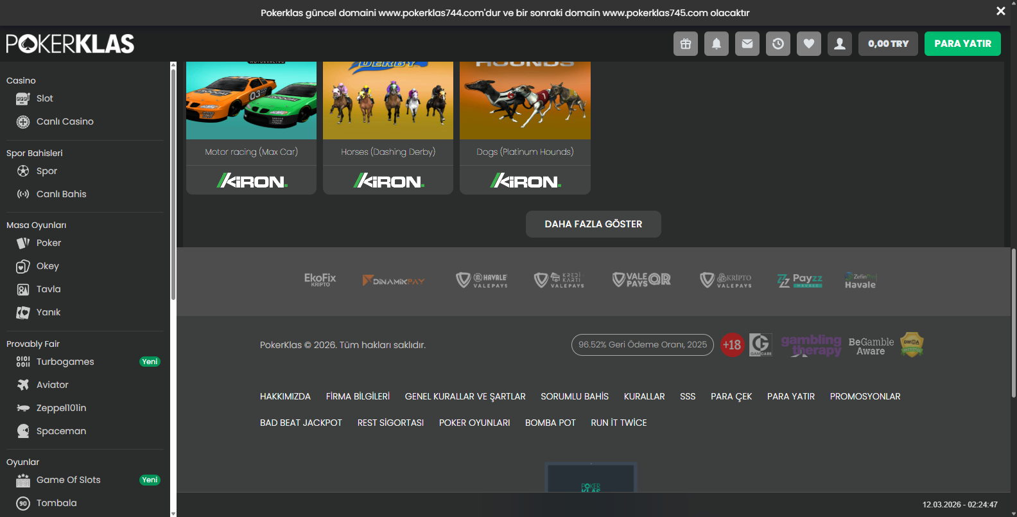Click the Payzz payment logo

(x=800, y=280)
